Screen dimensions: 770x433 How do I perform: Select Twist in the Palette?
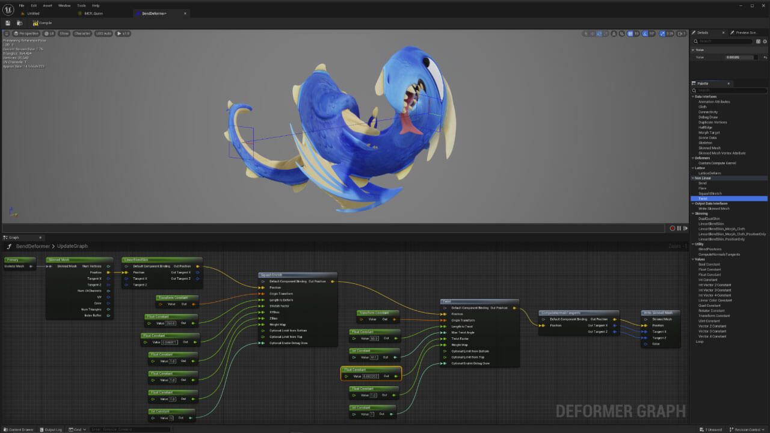702,198
